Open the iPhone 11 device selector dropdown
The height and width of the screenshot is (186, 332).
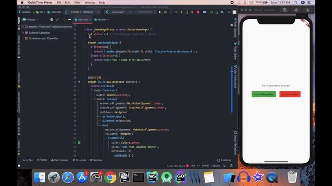point(82,12)
